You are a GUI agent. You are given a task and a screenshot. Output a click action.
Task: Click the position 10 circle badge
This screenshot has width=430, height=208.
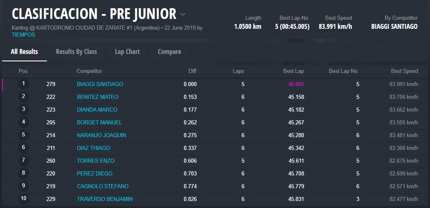coord(23,199)
